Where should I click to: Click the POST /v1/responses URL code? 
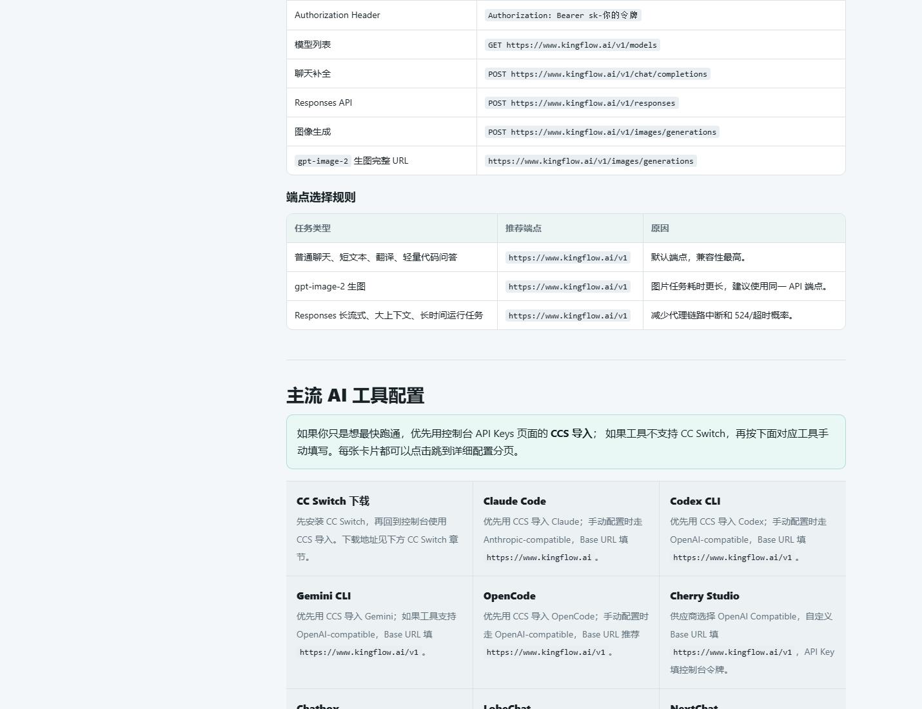coord(582,102)
